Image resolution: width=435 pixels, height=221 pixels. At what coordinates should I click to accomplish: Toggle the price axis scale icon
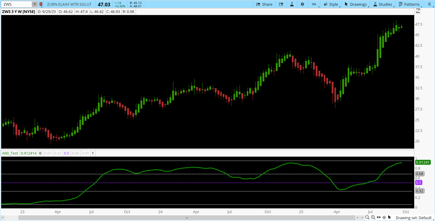(x=418, y=11)
